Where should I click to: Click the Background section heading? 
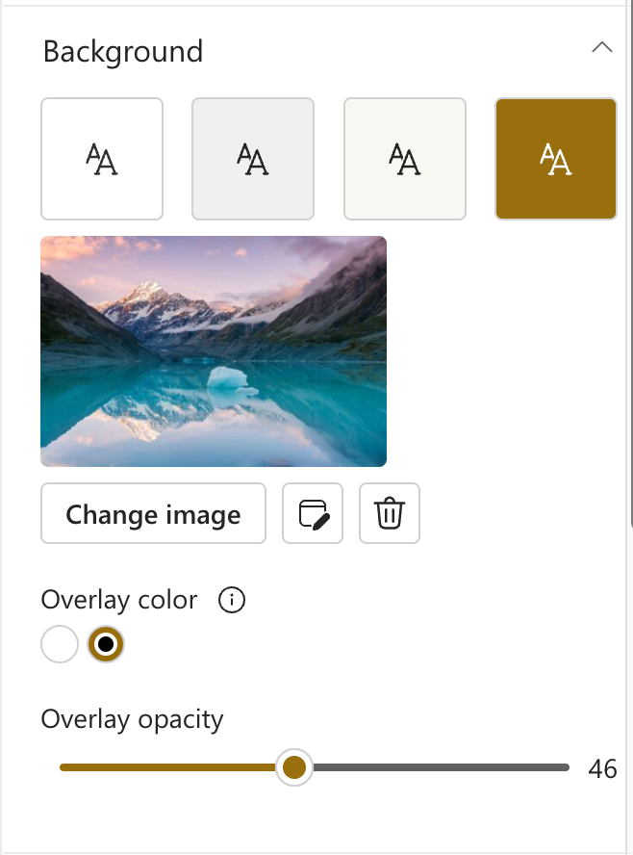coord(123,51)
